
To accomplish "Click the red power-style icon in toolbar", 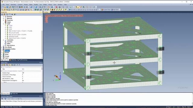I will pos(56,7).
